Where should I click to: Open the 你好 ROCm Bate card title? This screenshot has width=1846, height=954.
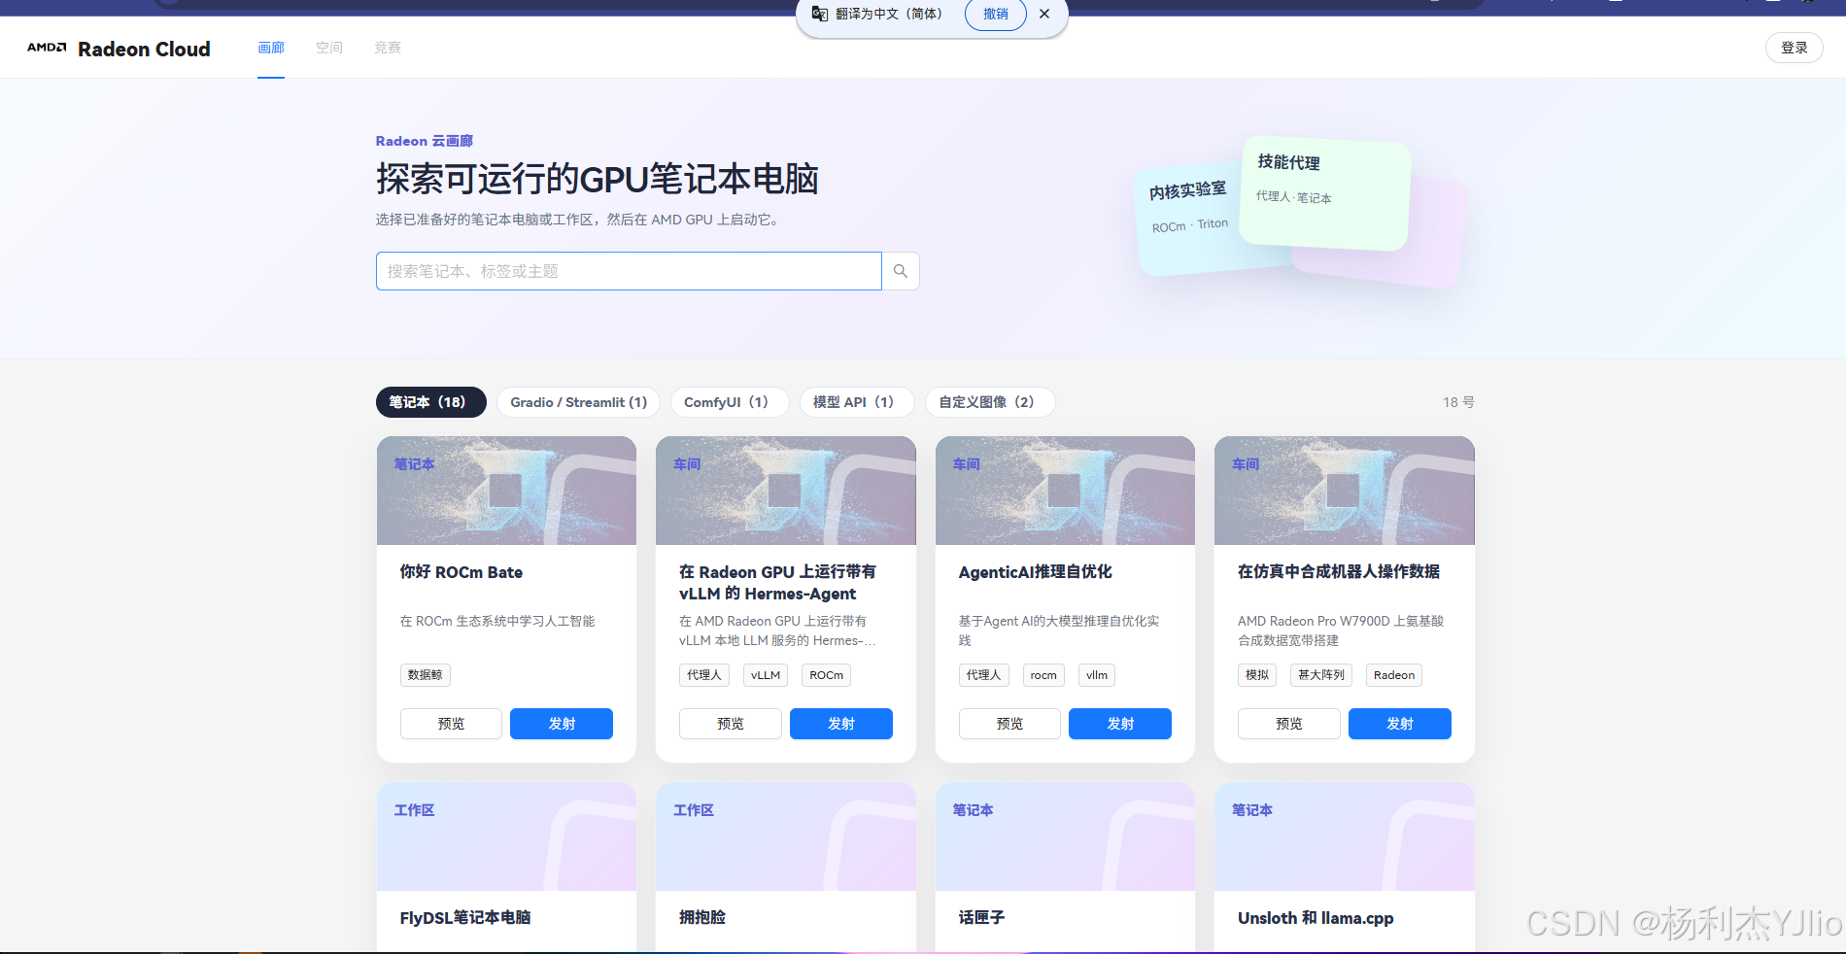[x=461, y=572]
